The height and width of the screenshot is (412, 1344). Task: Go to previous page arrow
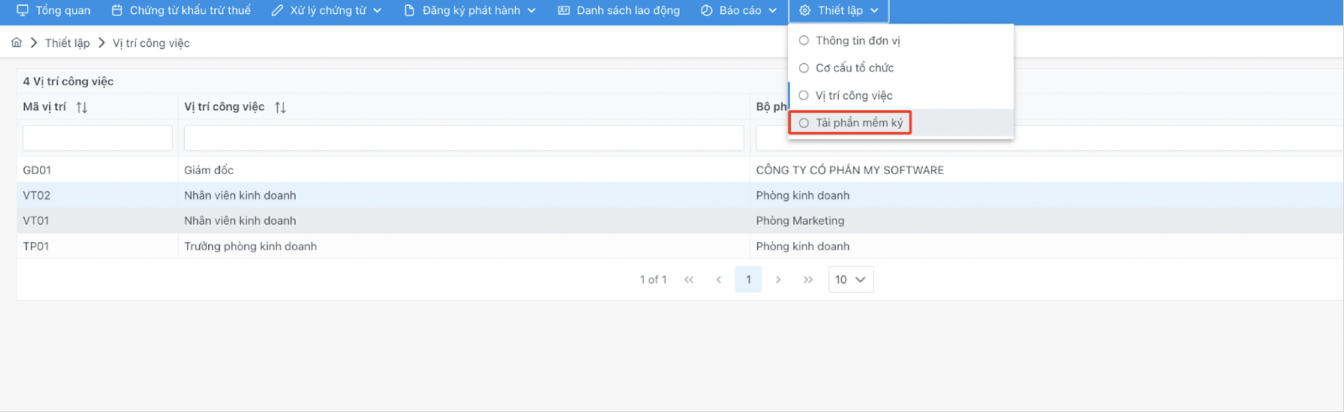point(718,279)
